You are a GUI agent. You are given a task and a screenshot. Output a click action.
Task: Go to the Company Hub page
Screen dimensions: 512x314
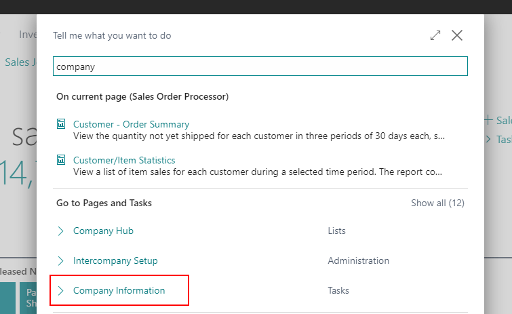(x=103, y=231)
